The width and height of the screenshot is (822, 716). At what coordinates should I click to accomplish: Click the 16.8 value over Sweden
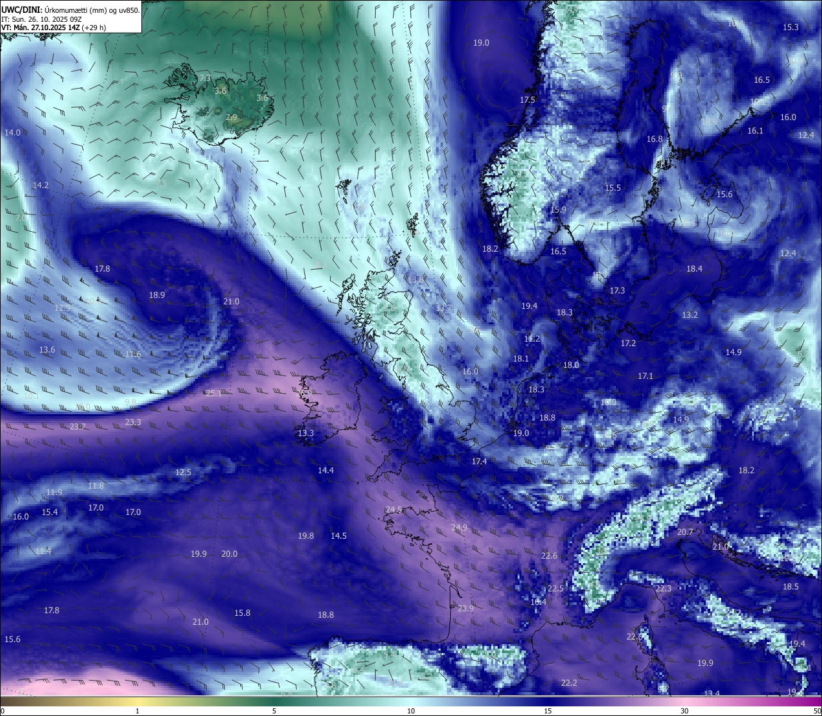point(654,139)
